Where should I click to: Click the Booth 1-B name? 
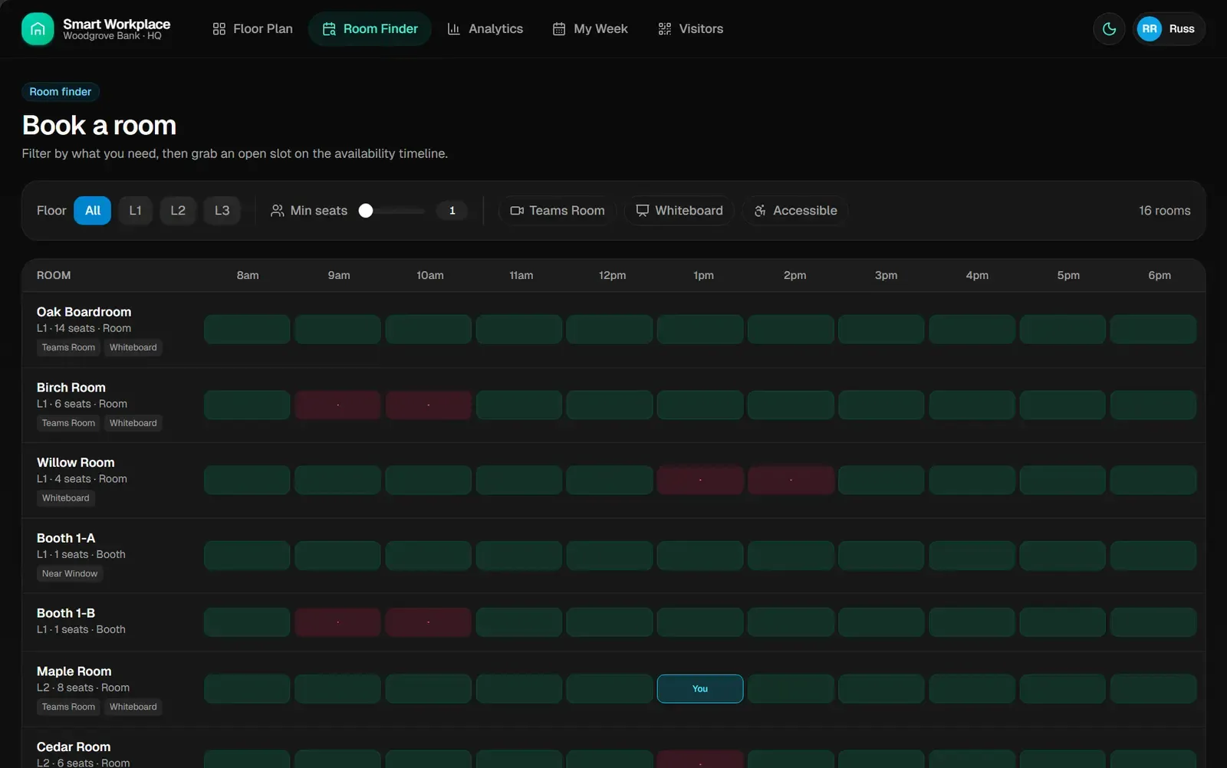pos(66,613)
